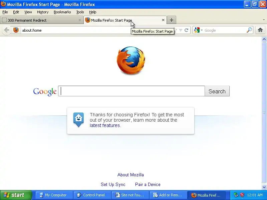Click the red security shield tray icon
The image size is (267, 200).
(242, 195)
